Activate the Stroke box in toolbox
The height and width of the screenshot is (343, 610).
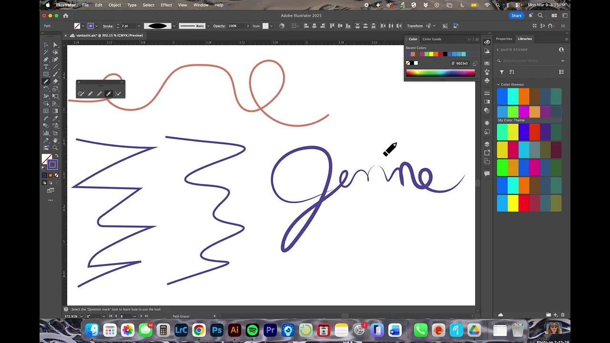(52, 165)
